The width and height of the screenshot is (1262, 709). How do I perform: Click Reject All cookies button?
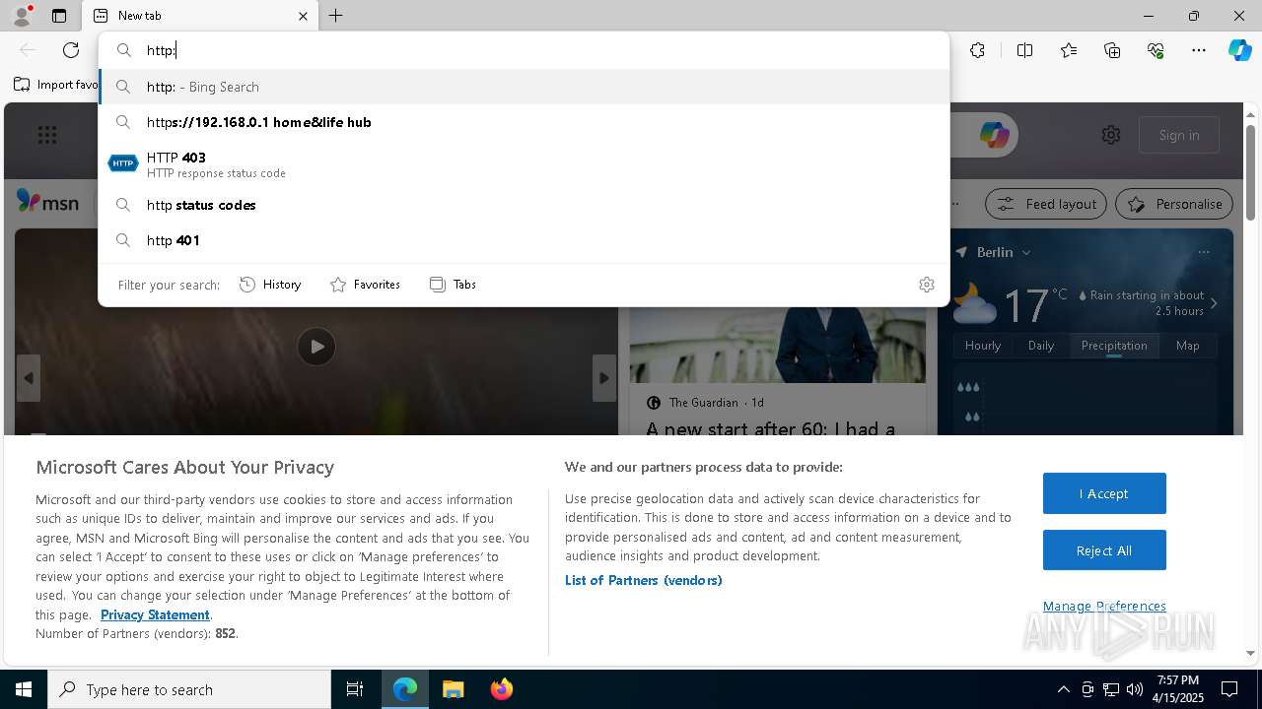1104,550
